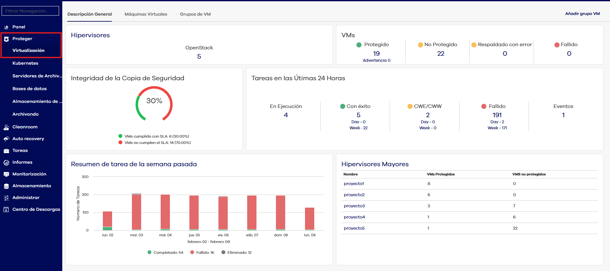Image resolution: width=610 pixels, height=271 pixels.
Task: Open Cleanroom via its sidebar icon
Action: pos(6,127)
